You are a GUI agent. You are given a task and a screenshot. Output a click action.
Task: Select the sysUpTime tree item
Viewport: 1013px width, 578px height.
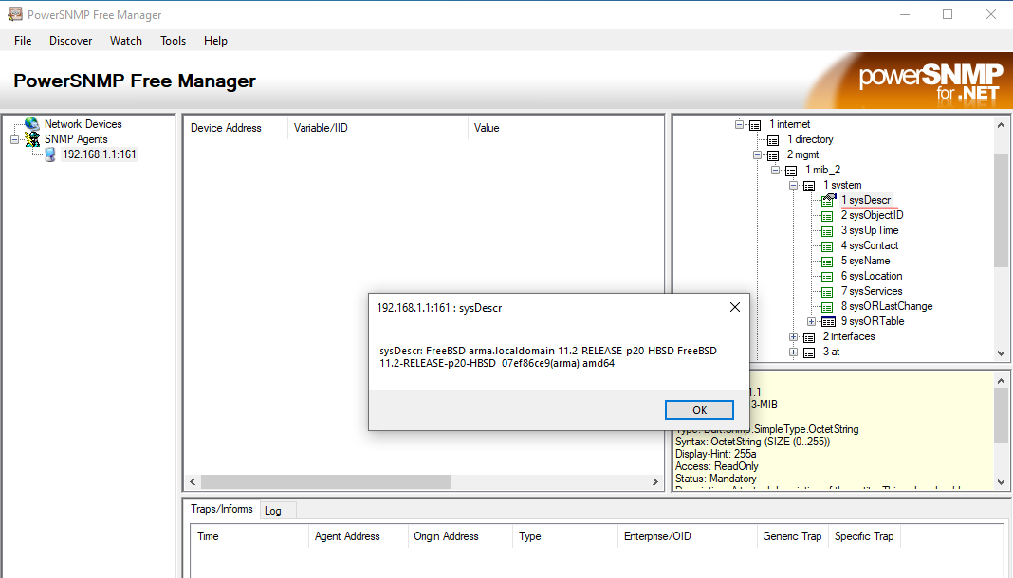[870, 230]
